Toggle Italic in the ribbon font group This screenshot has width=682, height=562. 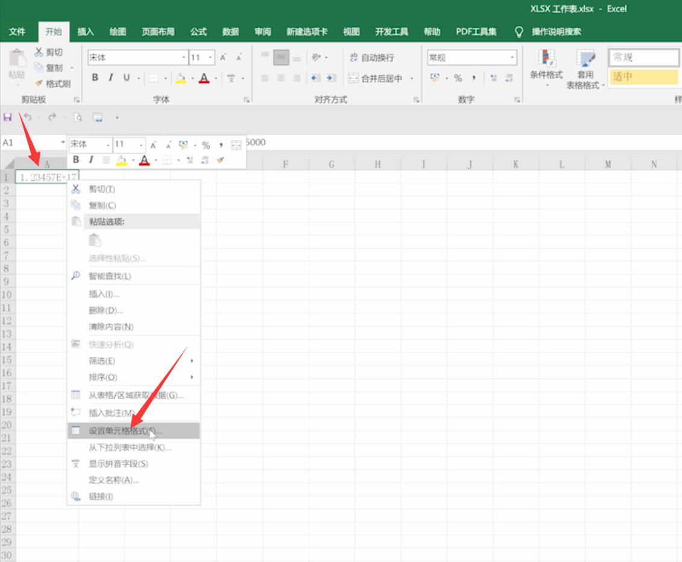click(x=110, y=77)
